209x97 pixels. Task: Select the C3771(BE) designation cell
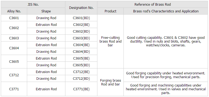[x=81, y=89]
